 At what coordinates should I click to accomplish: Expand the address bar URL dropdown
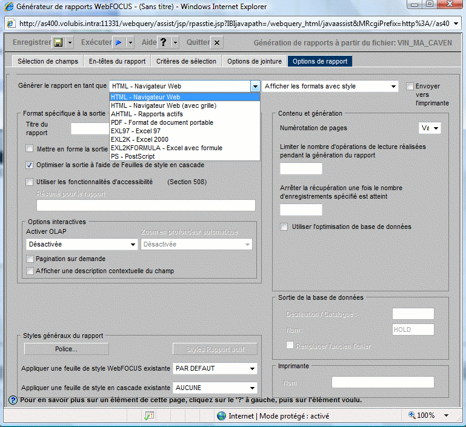[x=456, y=24]
